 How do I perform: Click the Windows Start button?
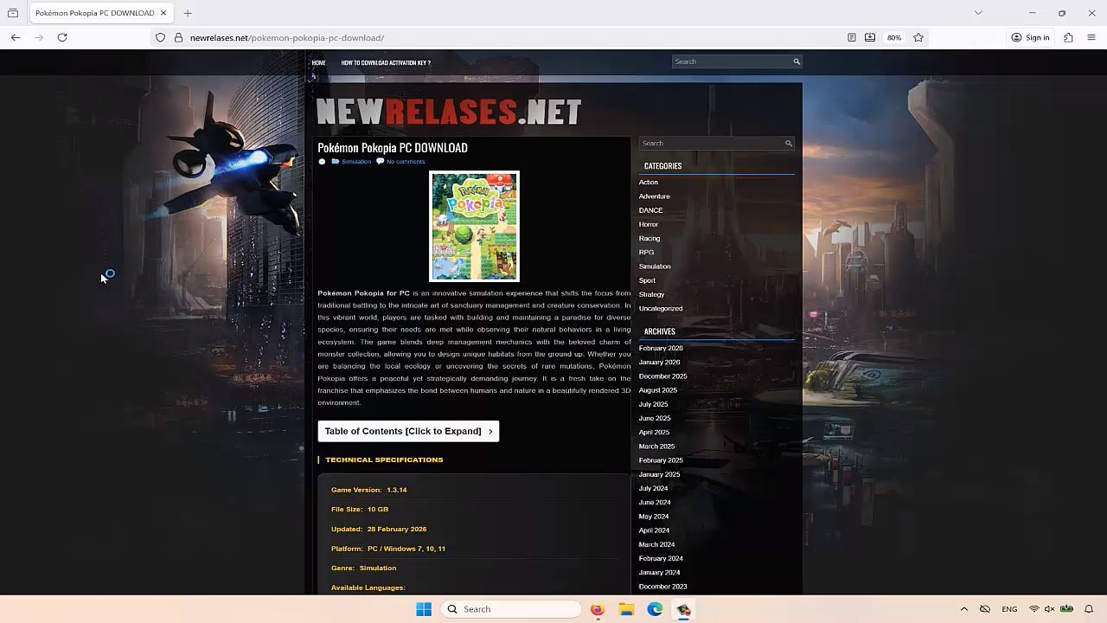[424, 609]
